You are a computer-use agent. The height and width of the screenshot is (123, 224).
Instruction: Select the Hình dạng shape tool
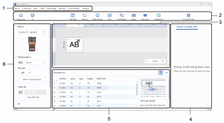point(121,15)
